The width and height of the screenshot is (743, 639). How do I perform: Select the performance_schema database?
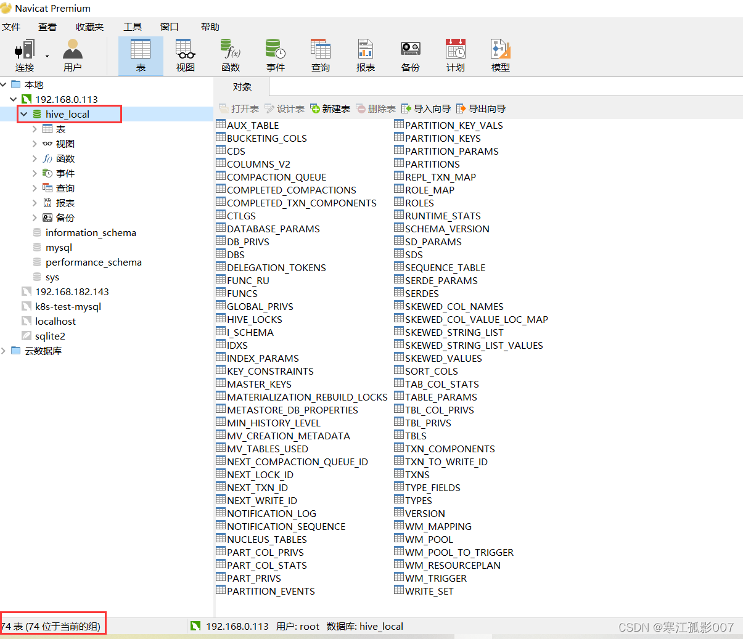point(94,262)
